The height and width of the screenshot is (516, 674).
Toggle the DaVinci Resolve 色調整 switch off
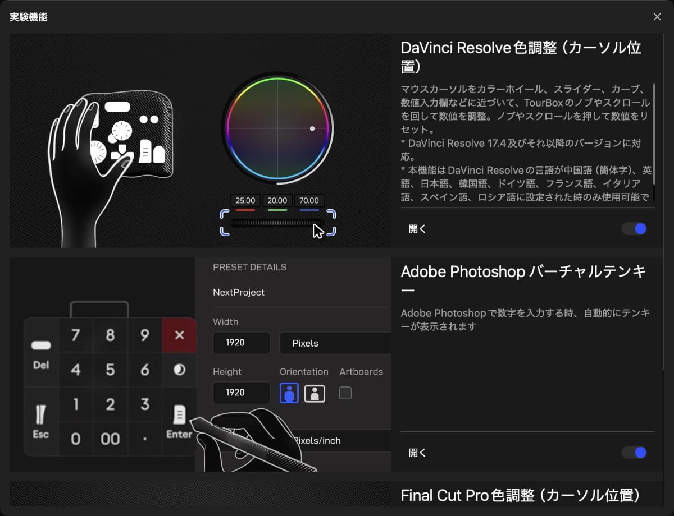pos(634,229)
